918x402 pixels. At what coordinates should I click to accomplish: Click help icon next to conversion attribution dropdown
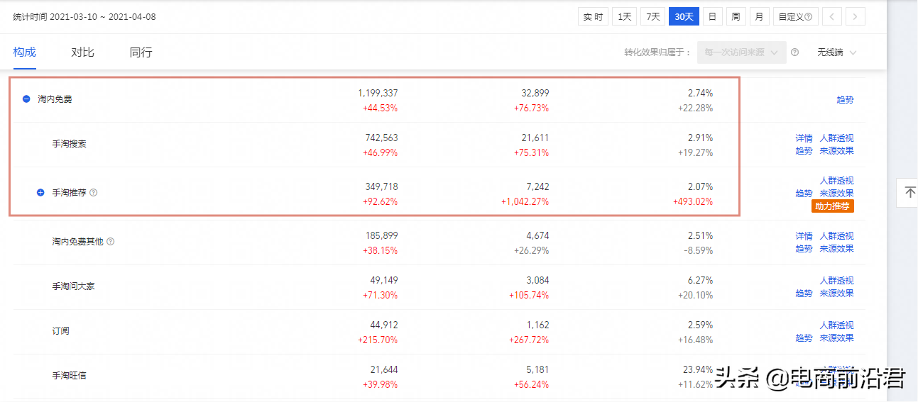tap(795, 52)
